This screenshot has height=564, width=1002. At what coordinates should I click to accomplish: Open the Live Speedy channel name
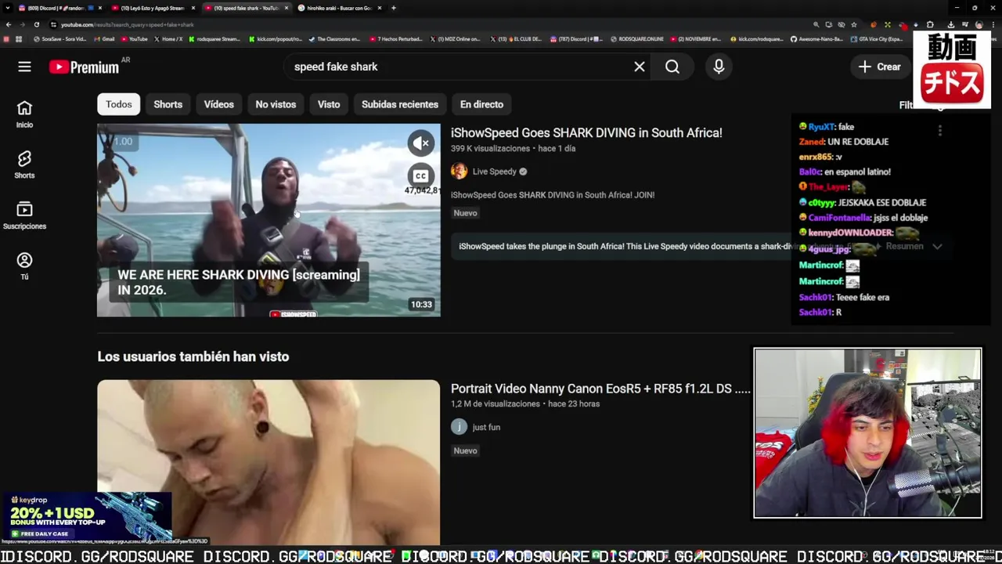pyautogui.click(x=495, y=172)
